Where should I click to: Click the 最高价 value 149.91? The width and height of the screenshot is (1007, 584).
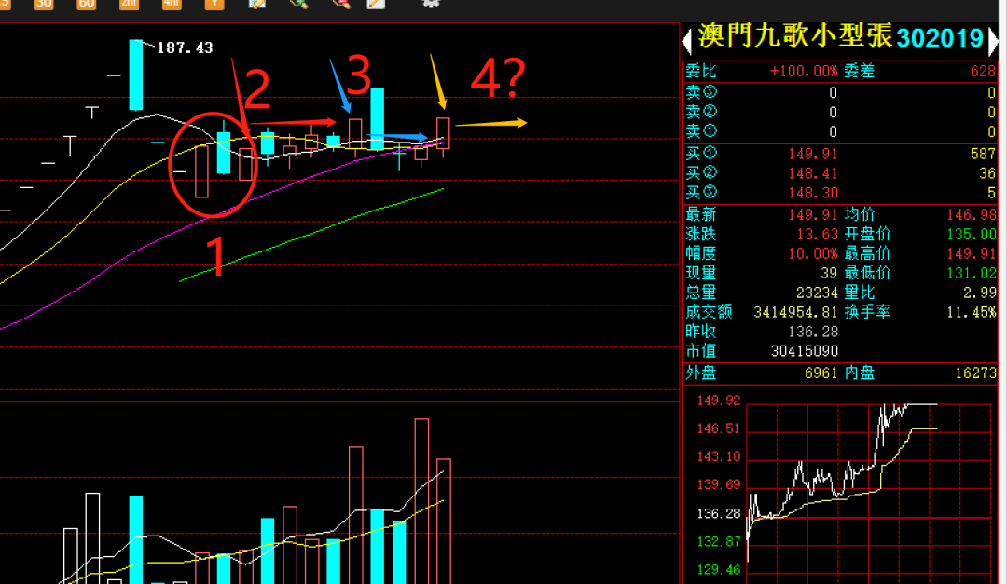[971, 253]
